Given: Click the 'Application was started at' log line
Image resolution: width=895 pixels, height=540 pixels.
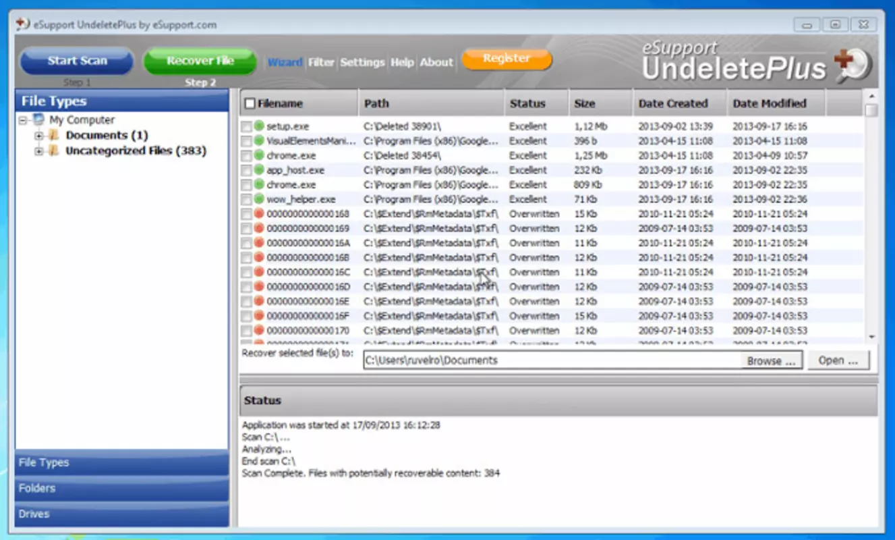Looking at the screenshot, I should [341, 425].
